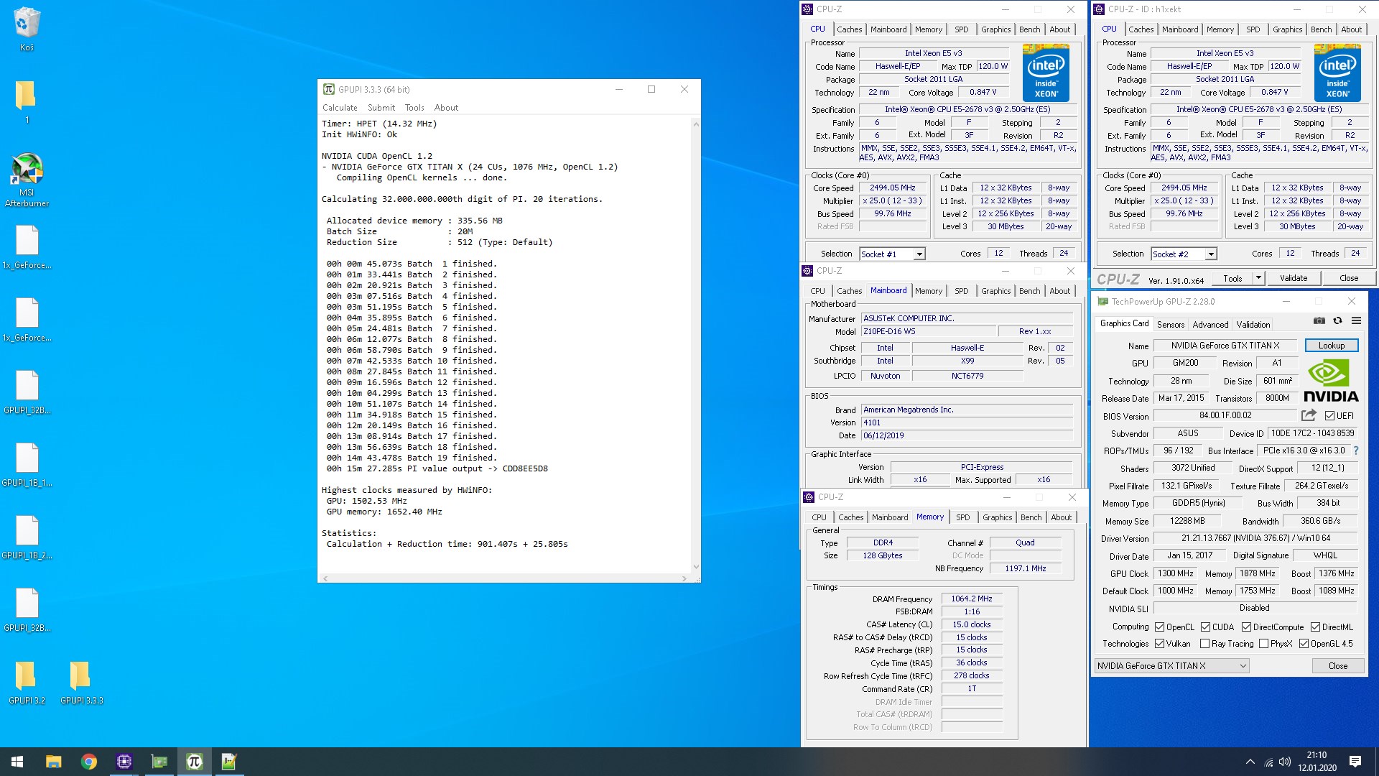This screenshot has width=1379, height=776.
Task: Click the taskbar clock showing 21:10
Action: click(x=1317, y=762)
